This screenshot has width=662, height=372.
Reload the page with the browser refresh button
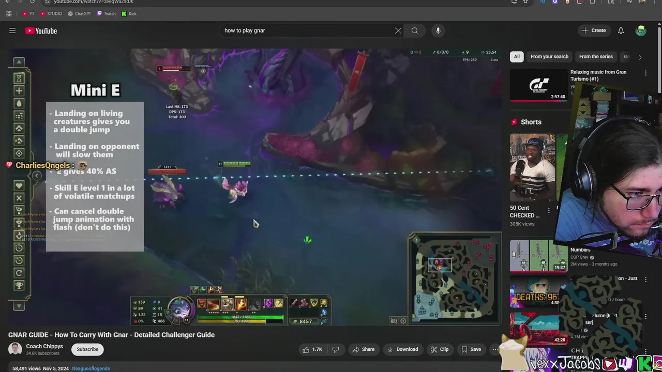coord(32,2)
